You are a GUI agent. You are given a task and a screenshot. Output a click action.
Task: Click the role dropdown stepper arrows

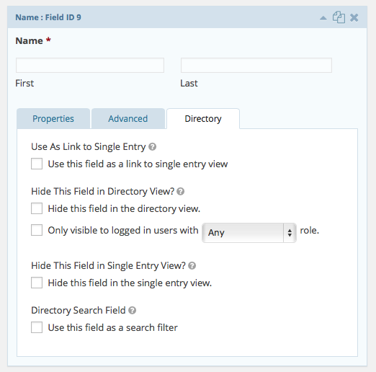click(290, 233)
